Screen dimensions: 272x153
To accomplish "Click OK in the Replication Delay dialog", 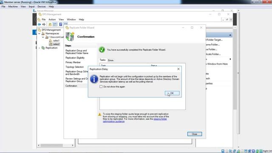I will click(x=172, y=93).
